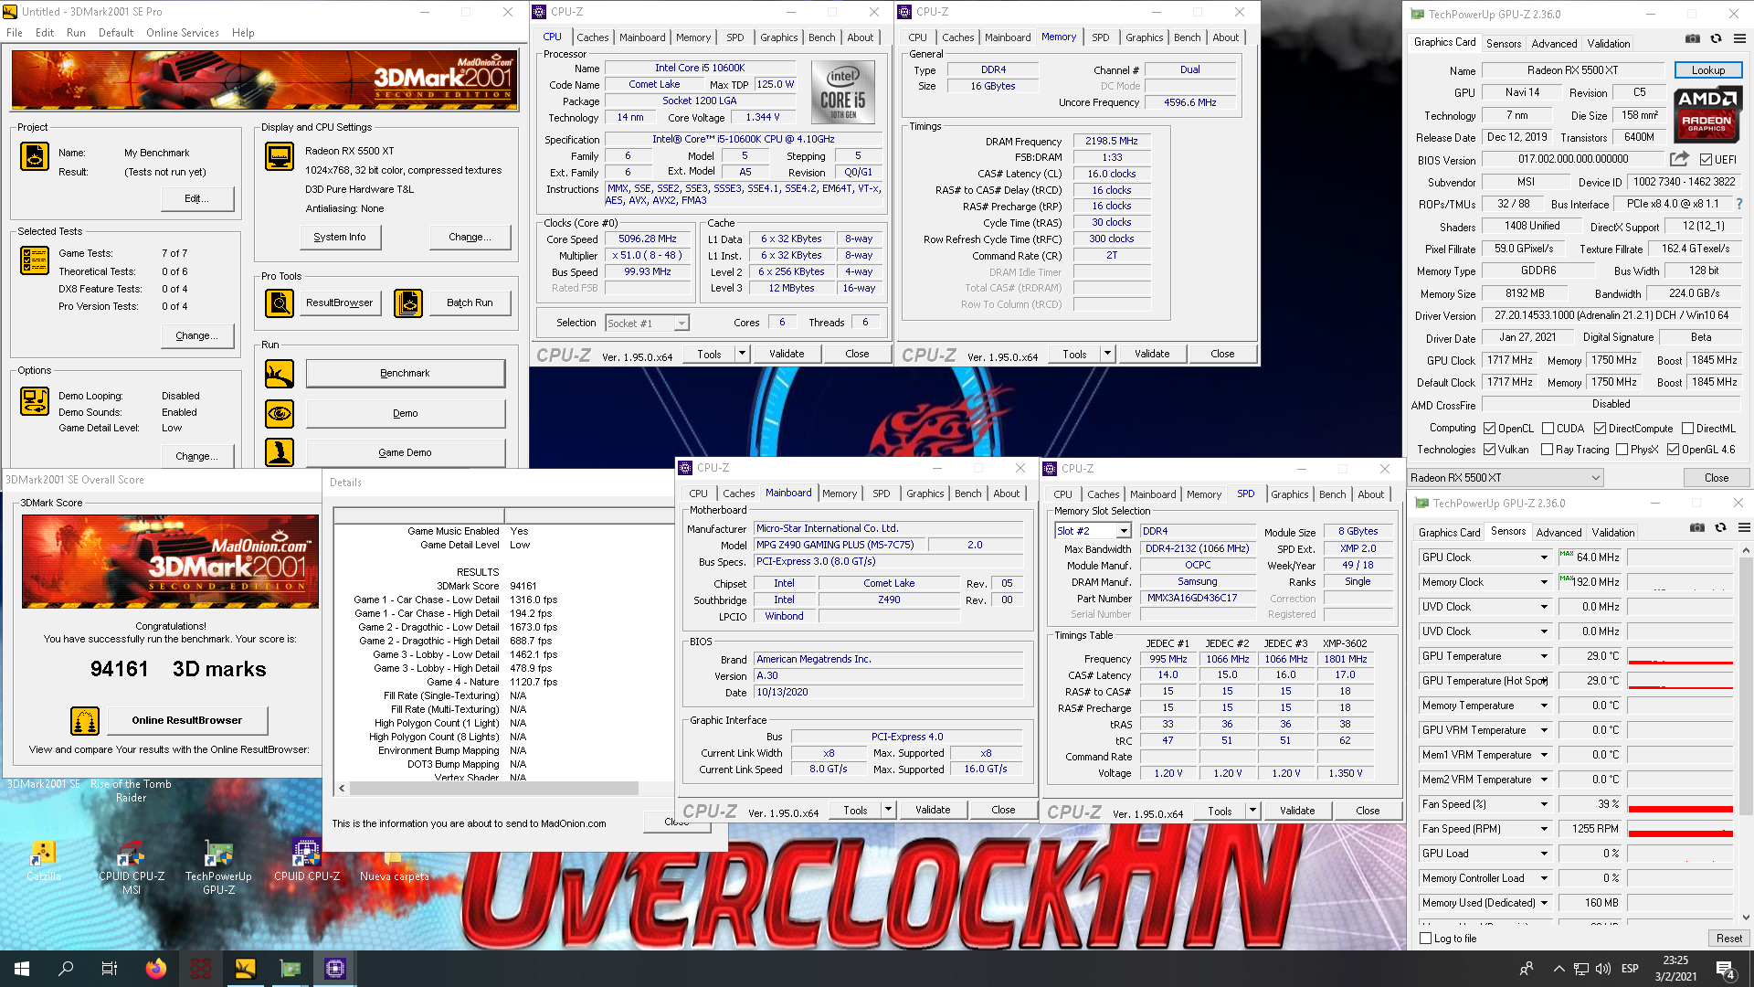Screen dimensions: 1754x987
Task: Click the taskbar Search icon
Action: (66, 969)
